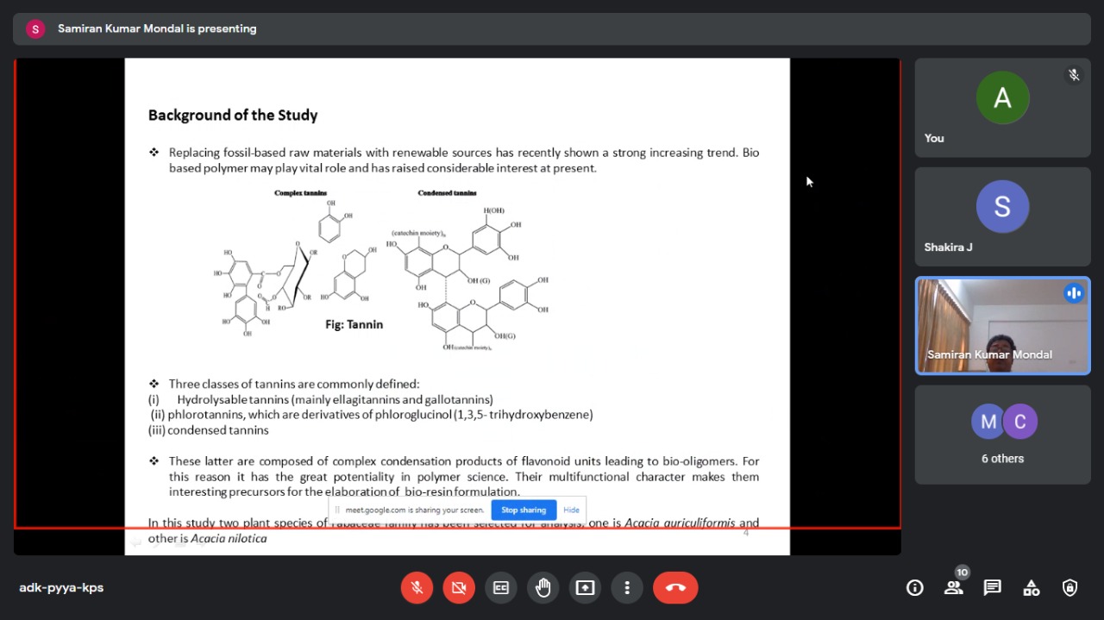This screenshot has height=620, width=1104.
Task: Click the "Acacia nilotica" species name
Action: coord(229,538)
